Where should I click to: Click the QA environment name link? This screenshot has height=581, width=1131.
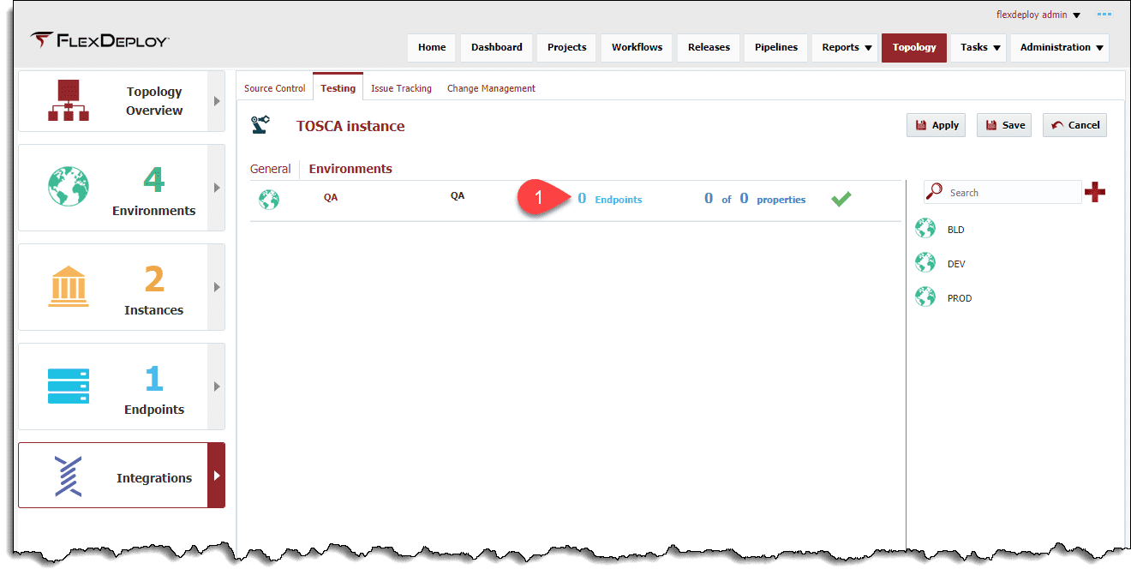[331, 197]
